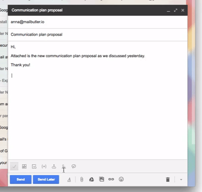This screenshot has height=192, width=202.
Task: Open the Mailbutler notes icon
Action: pos(24,166)
